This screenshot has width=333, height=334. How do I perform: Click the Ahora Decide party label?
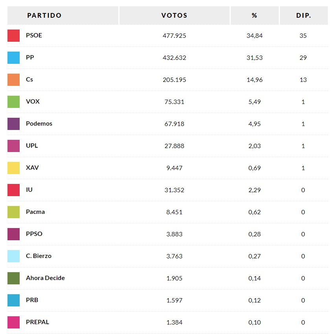45,278
